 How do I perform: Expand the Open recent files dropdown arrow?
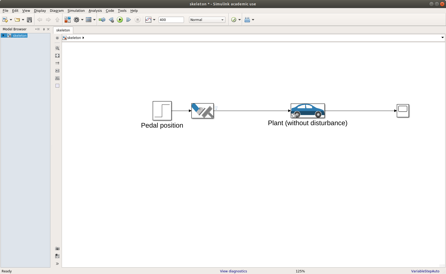pos(23,20)
